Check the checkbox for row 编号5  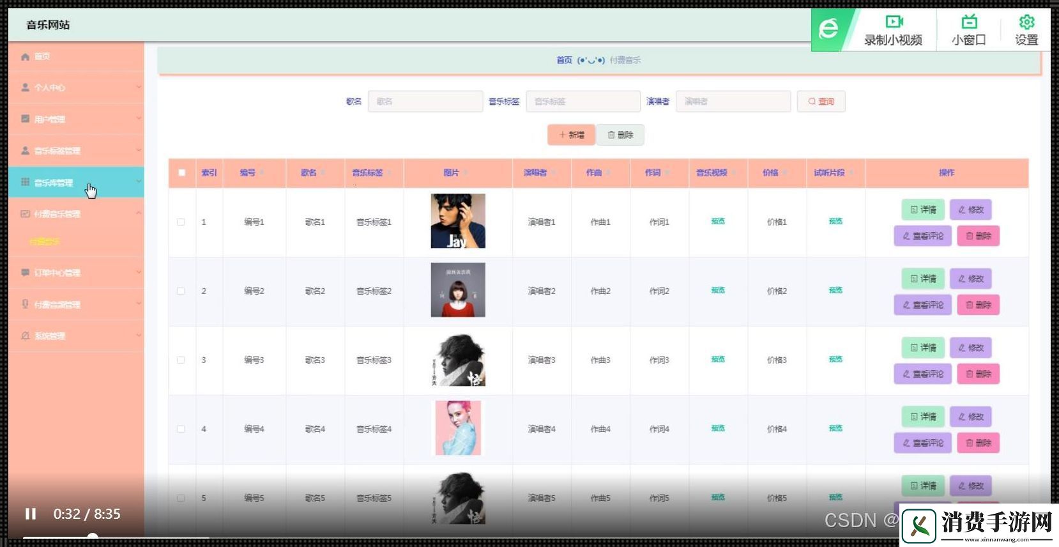181,498
